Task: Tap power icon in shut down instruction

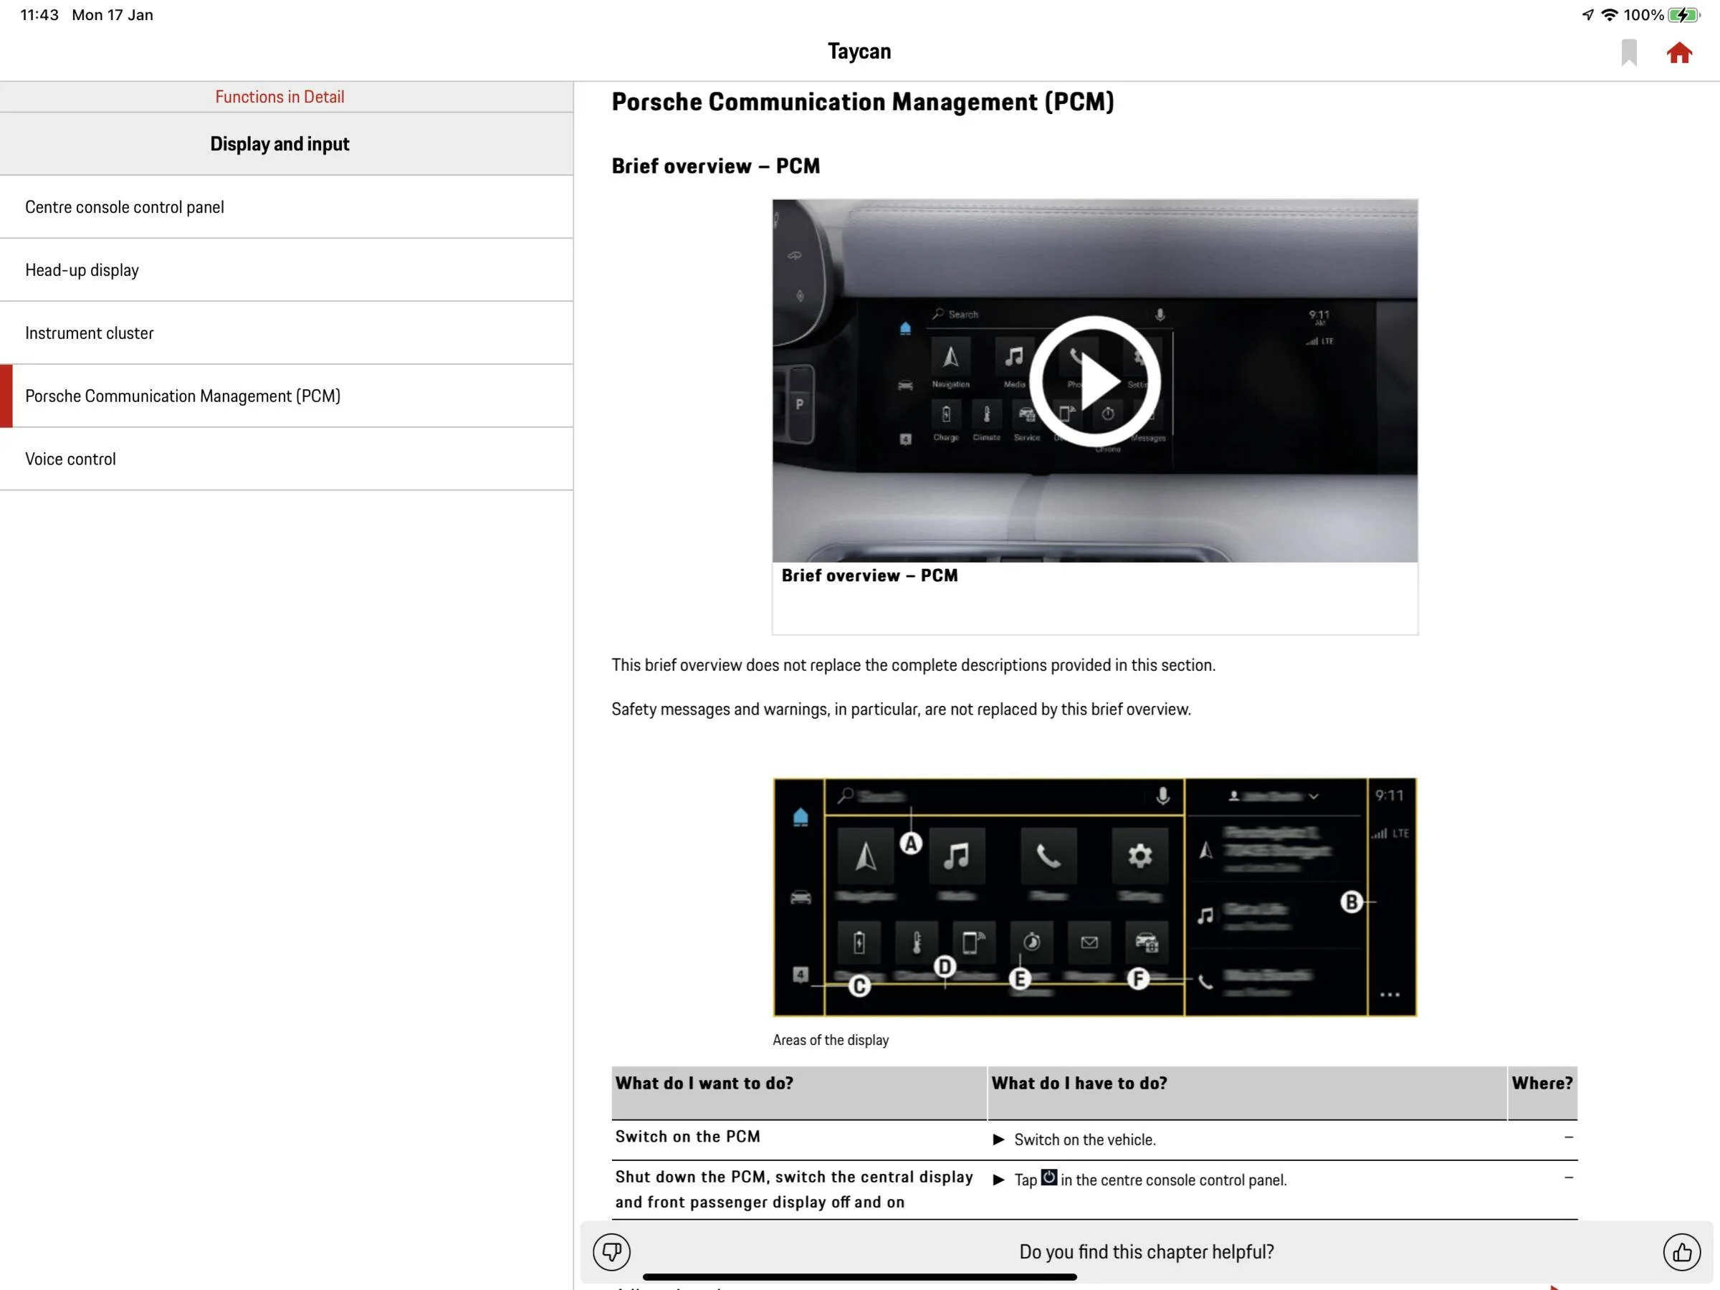Action: 1048,1177
